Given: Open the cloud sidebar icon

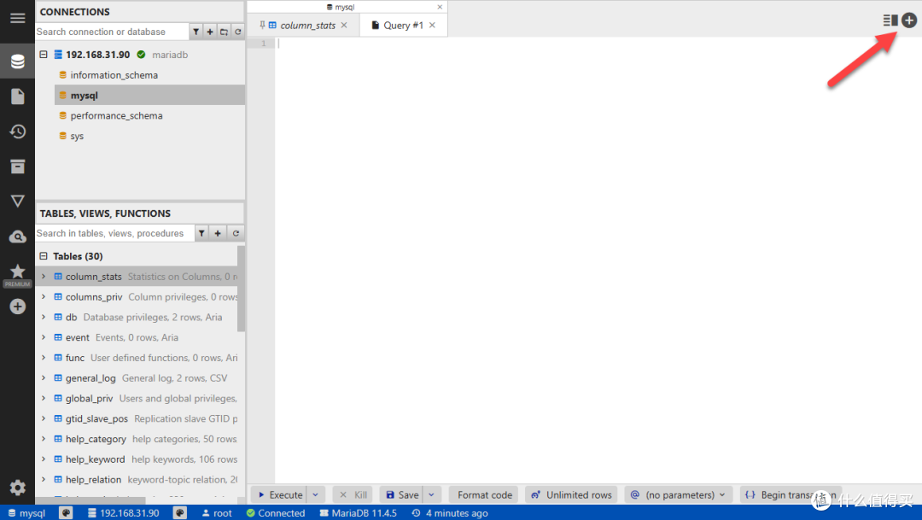Looking at the screenshot, I should [18, 237].
